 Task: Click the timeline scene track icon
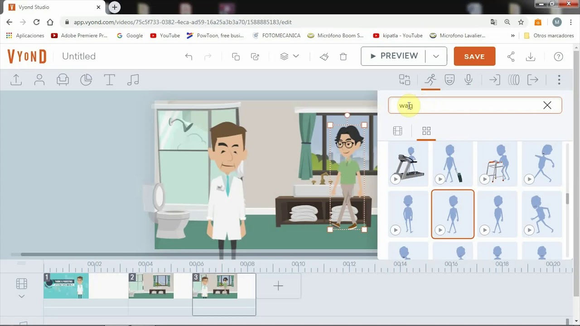21,284
